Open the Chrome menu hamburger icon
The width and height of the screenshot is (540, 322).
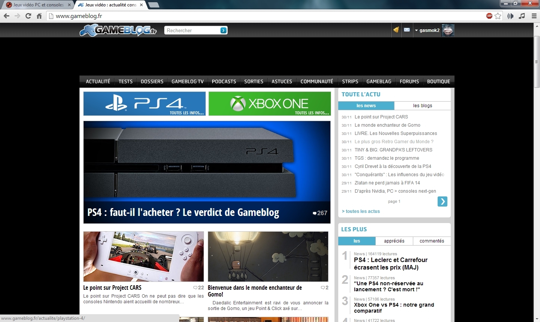click(534, 16)
